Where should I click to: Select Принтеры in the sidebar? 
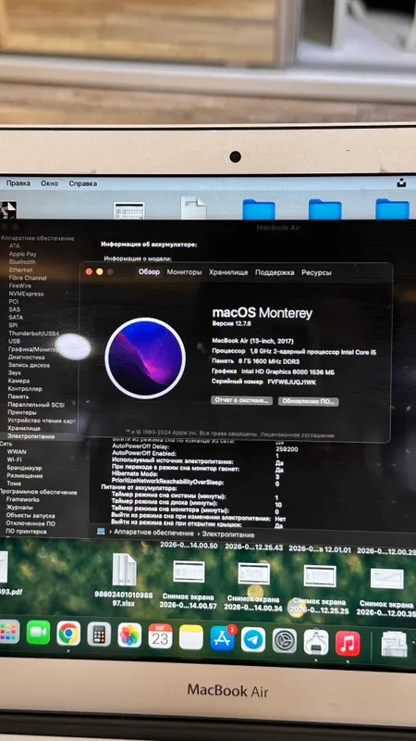21,412
